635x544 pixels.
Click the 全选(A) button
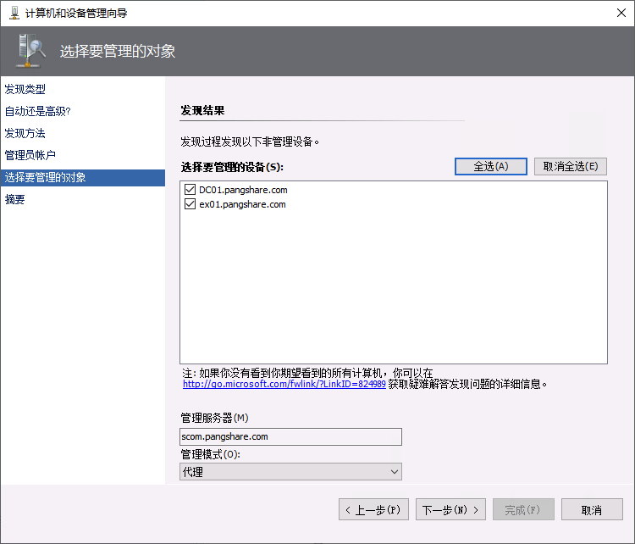[491, 167]
